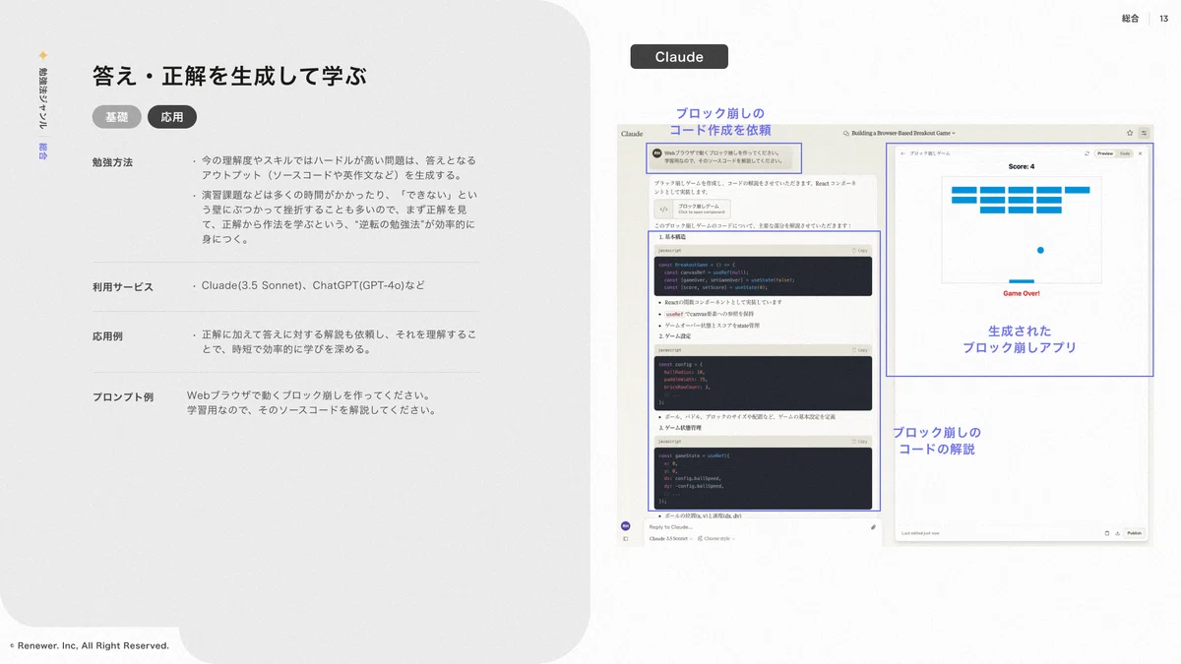Toggle the sidebar icon below the avatar
The height and width of the screenshot is (664, 1181).
[x=625, y=539]
